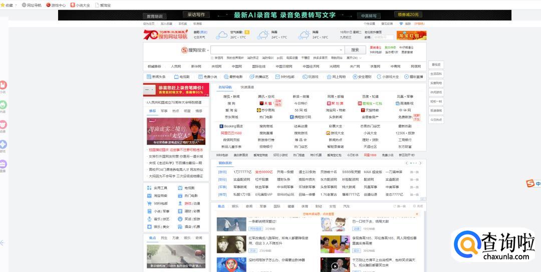Click the 玩游戏 gamepad icon
The image size is (541, 272).
click(305, 77)
